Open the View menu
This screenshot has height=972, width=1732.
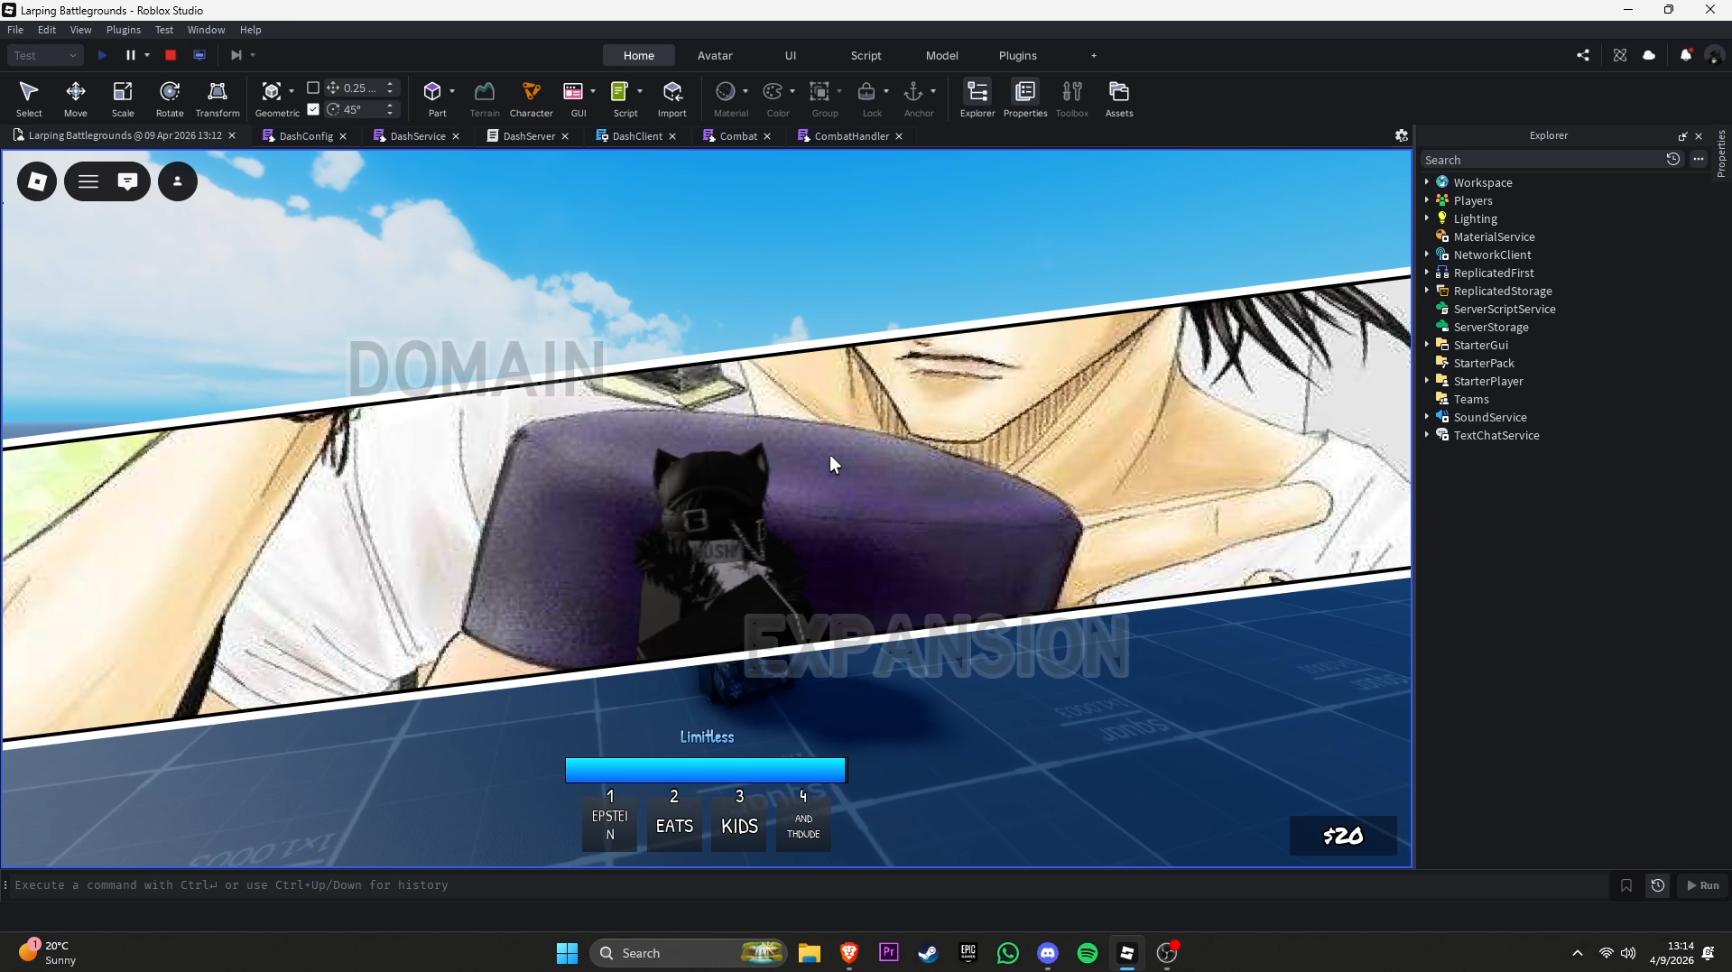point(80,30)
